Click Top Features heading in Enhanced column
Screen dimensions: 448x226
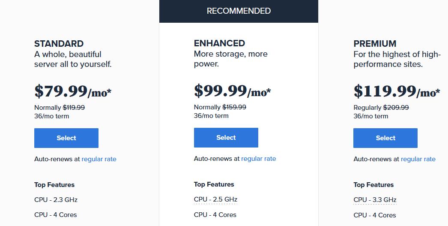tap(214, 184)
